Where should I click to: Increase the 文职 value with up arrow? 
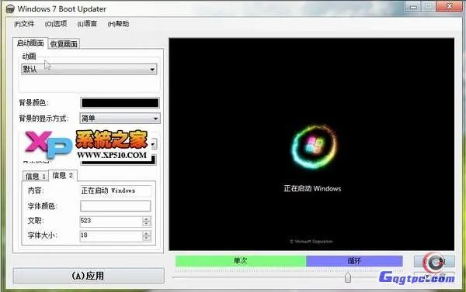[x=147, y=218]
